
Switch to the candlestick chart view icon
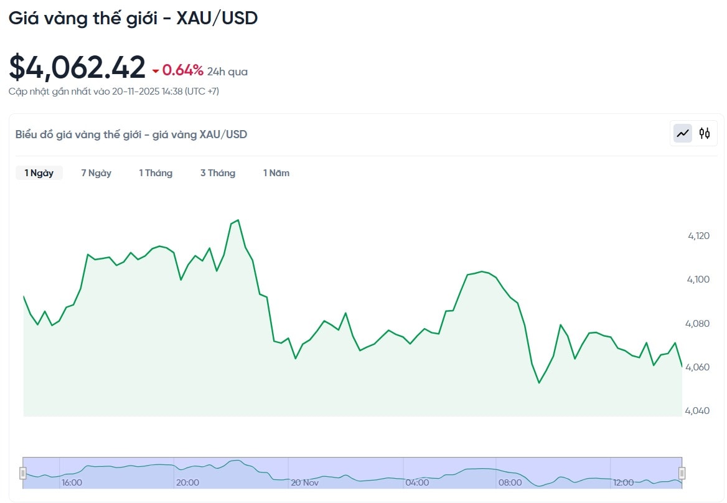[x=704, y=133]
